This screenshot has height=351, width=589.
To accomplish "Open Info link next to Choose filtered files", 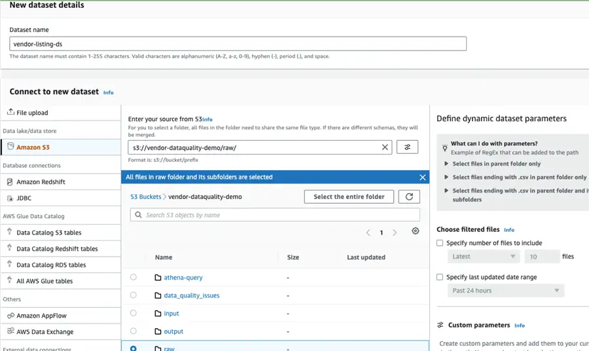I will pos(509,230).
